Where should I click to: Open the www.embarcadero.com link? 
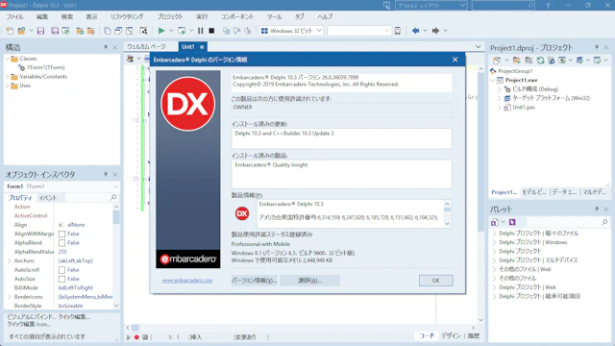pyautogui.click(x=187, y=281)
